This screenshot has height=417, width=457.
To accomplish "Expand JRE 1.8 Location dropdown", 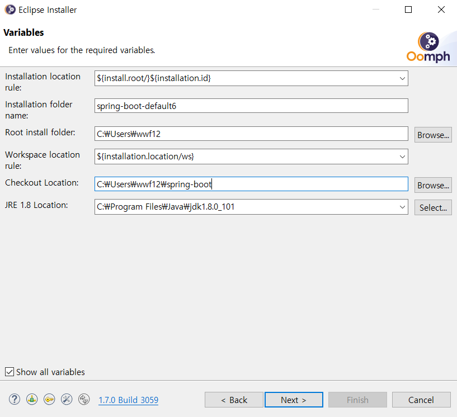I will point(402,207).
